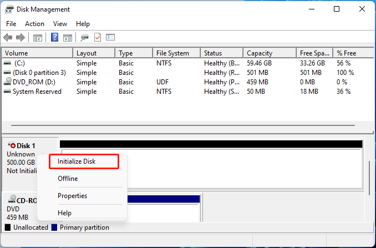The image size is (376, 248).
Task: Click the disc icon beside DVD_ROM (D:)
Action: 8,82
